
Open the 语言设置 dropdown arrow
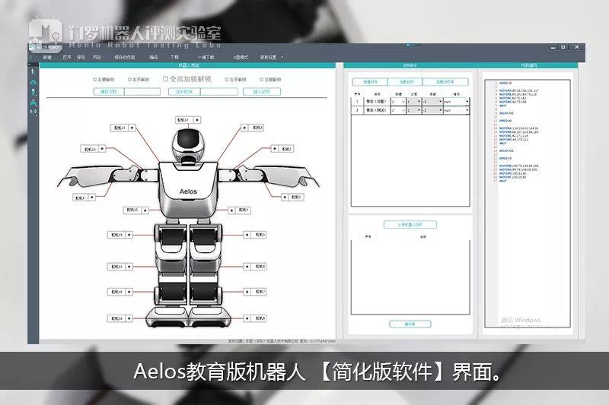click(282, 57)
